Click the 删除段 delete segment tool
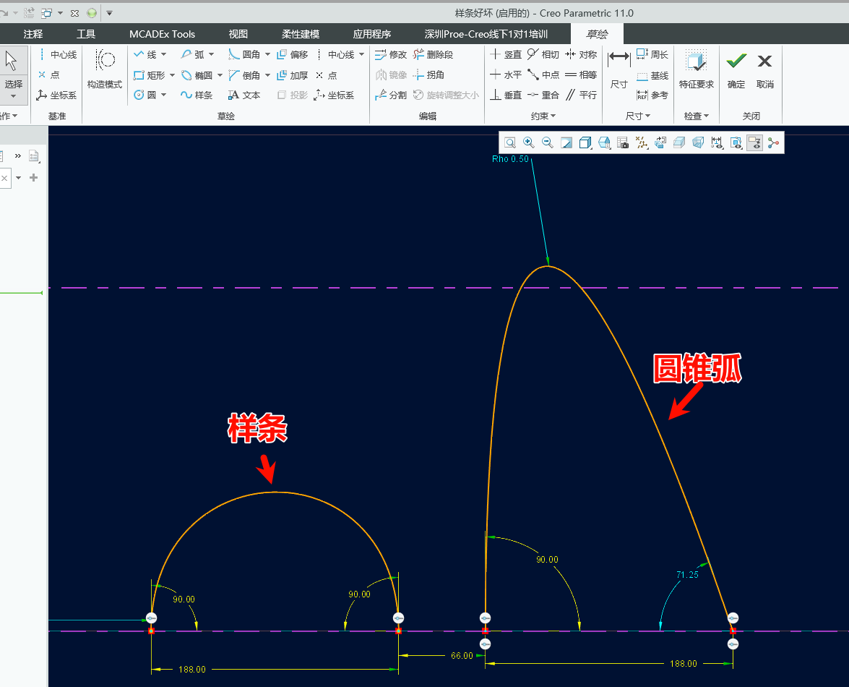The image size is (849, 687). (x=434, y=55)
